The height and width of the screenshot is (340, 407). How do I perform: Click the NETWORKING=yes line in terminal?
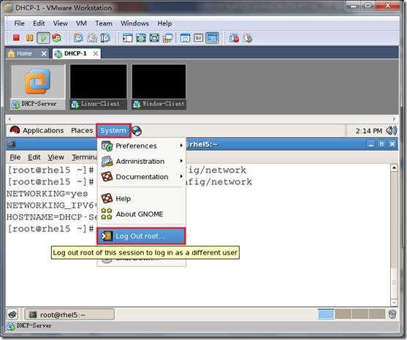click(x=47, y=194)
